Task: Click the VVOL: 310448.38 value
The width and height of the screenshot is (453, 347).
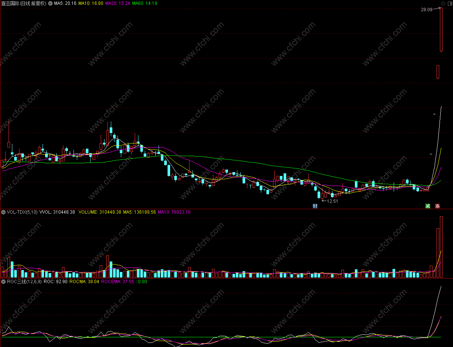Action: [x=57, y=212]
